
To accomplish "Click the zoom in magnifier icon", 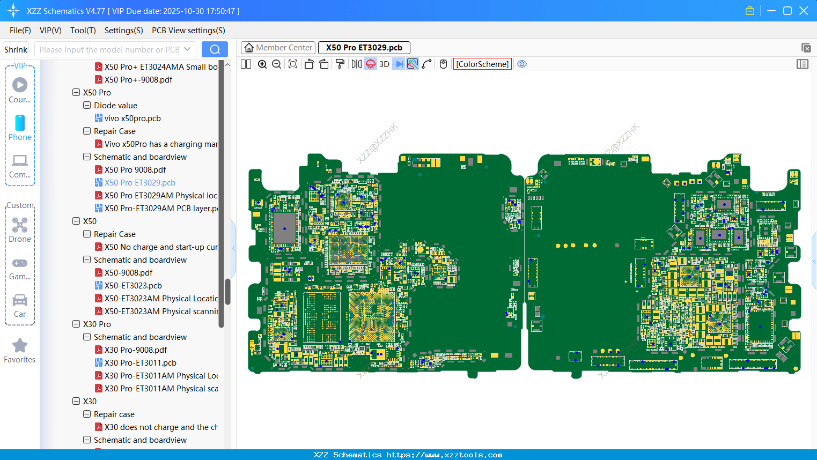I will coord(262,64).
